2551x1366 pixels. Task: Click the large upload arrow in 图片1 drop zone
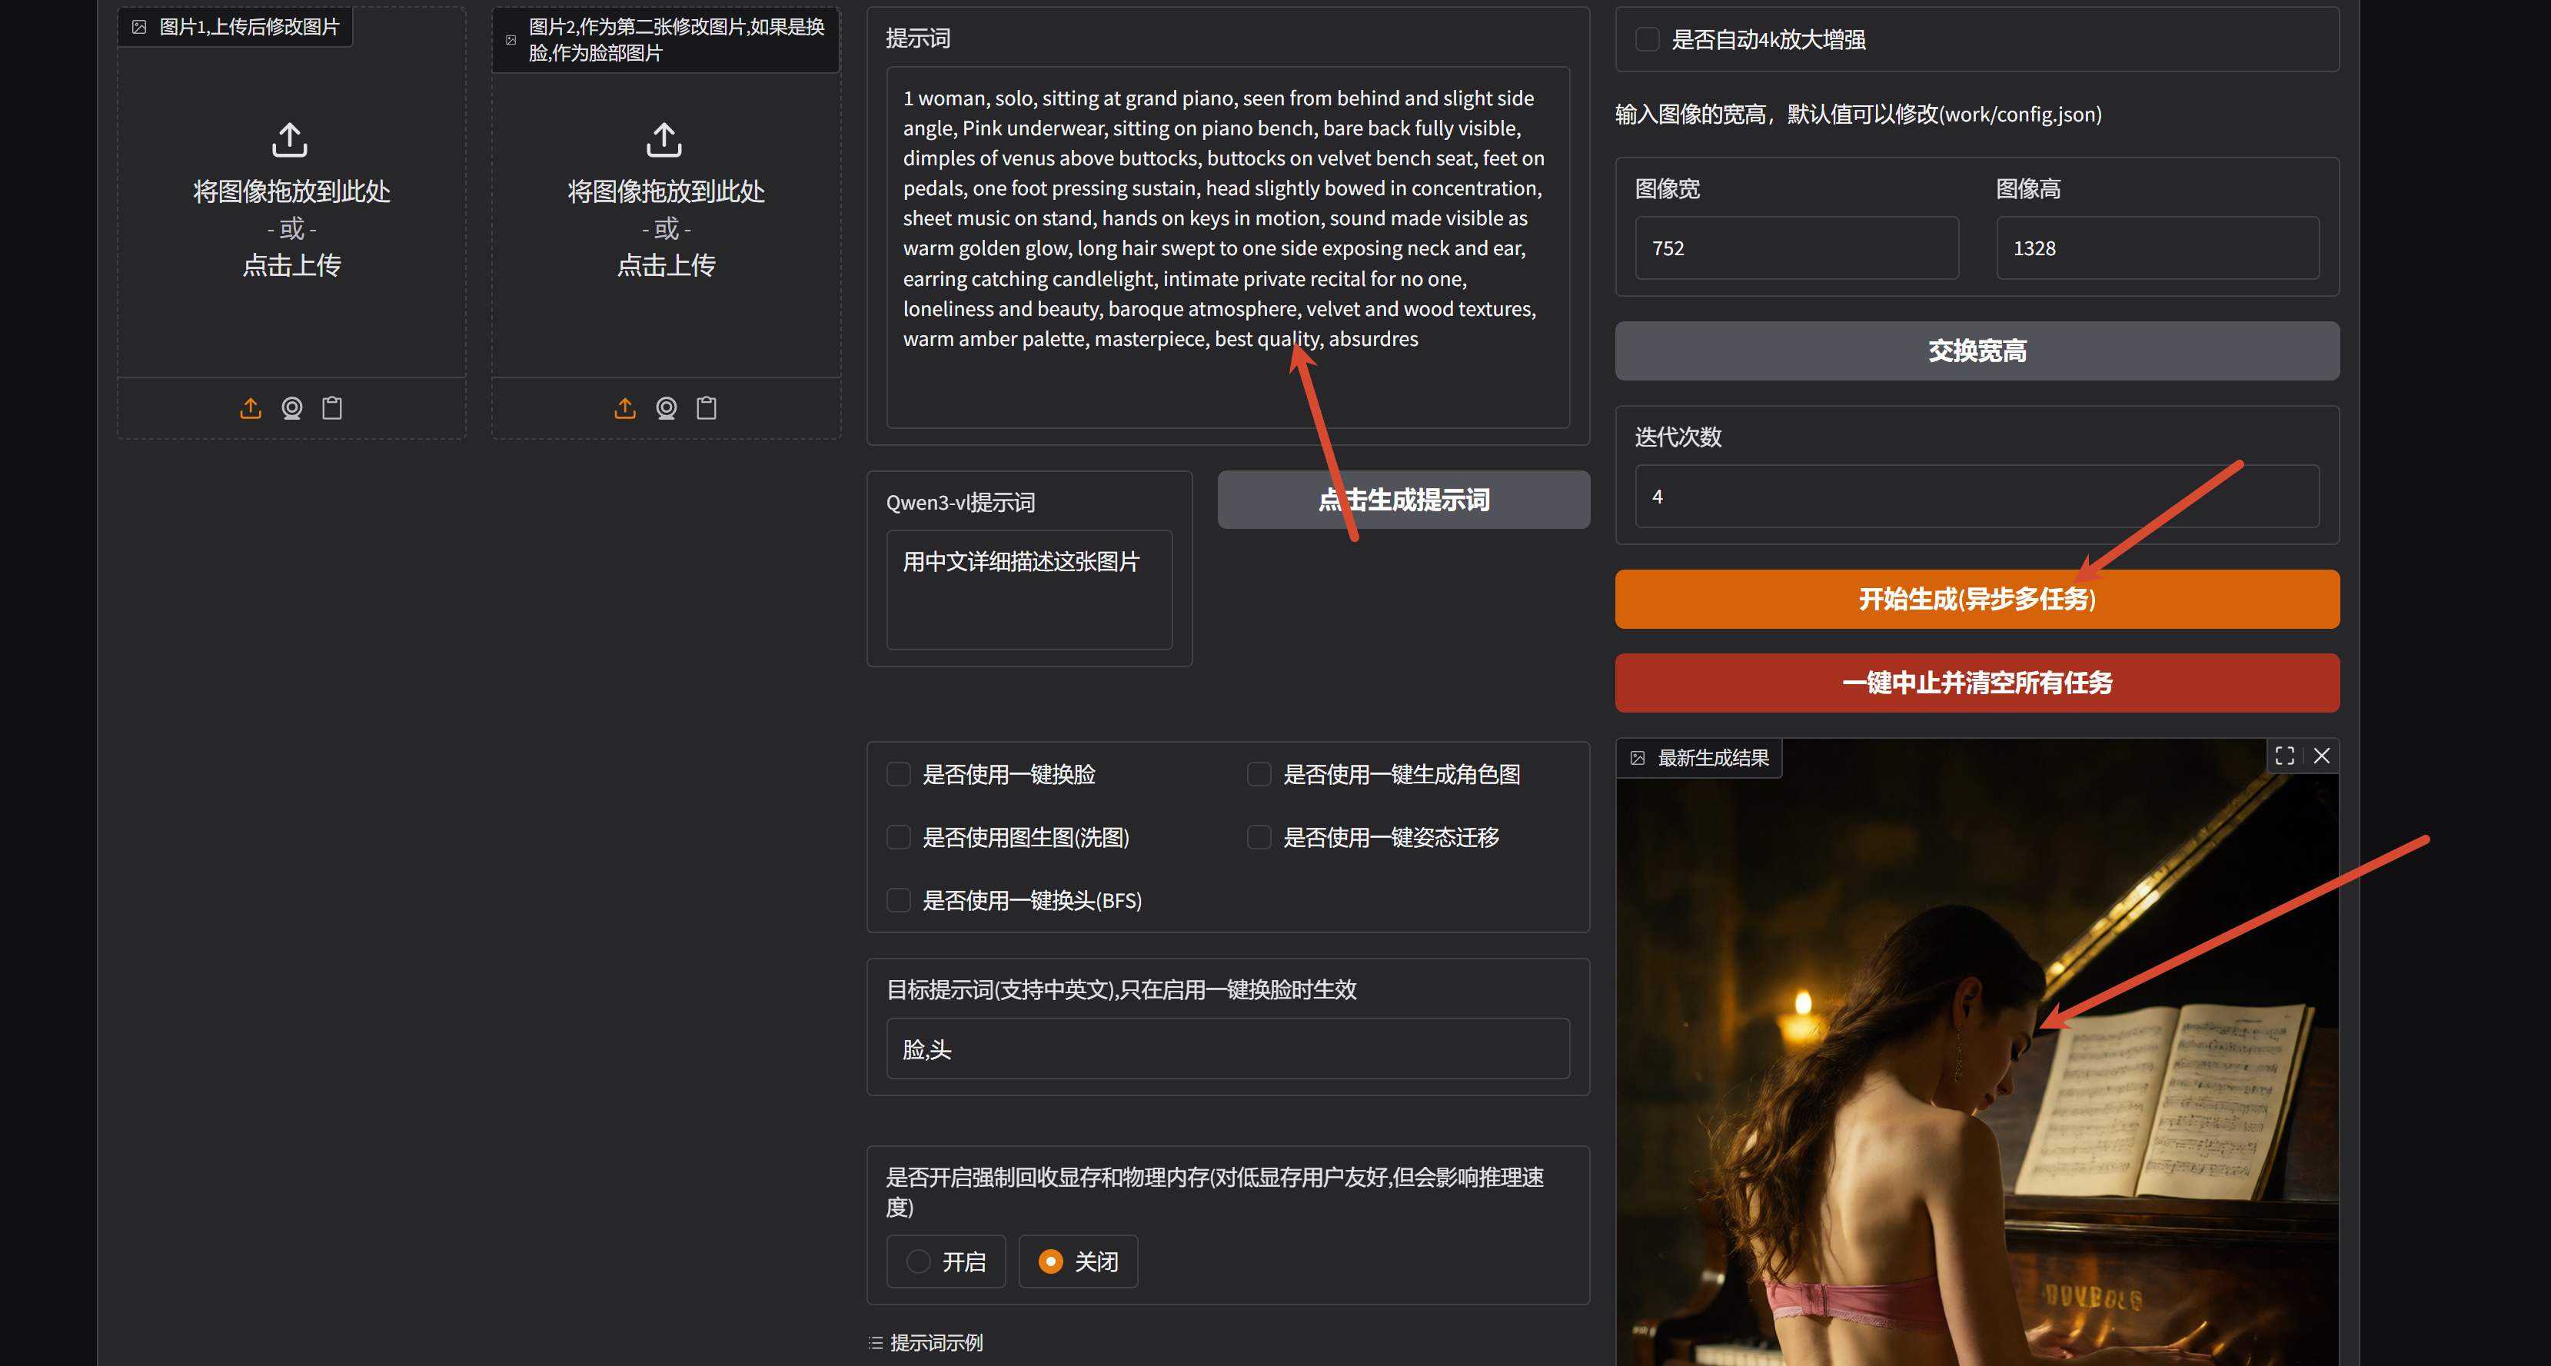point(289,140)
